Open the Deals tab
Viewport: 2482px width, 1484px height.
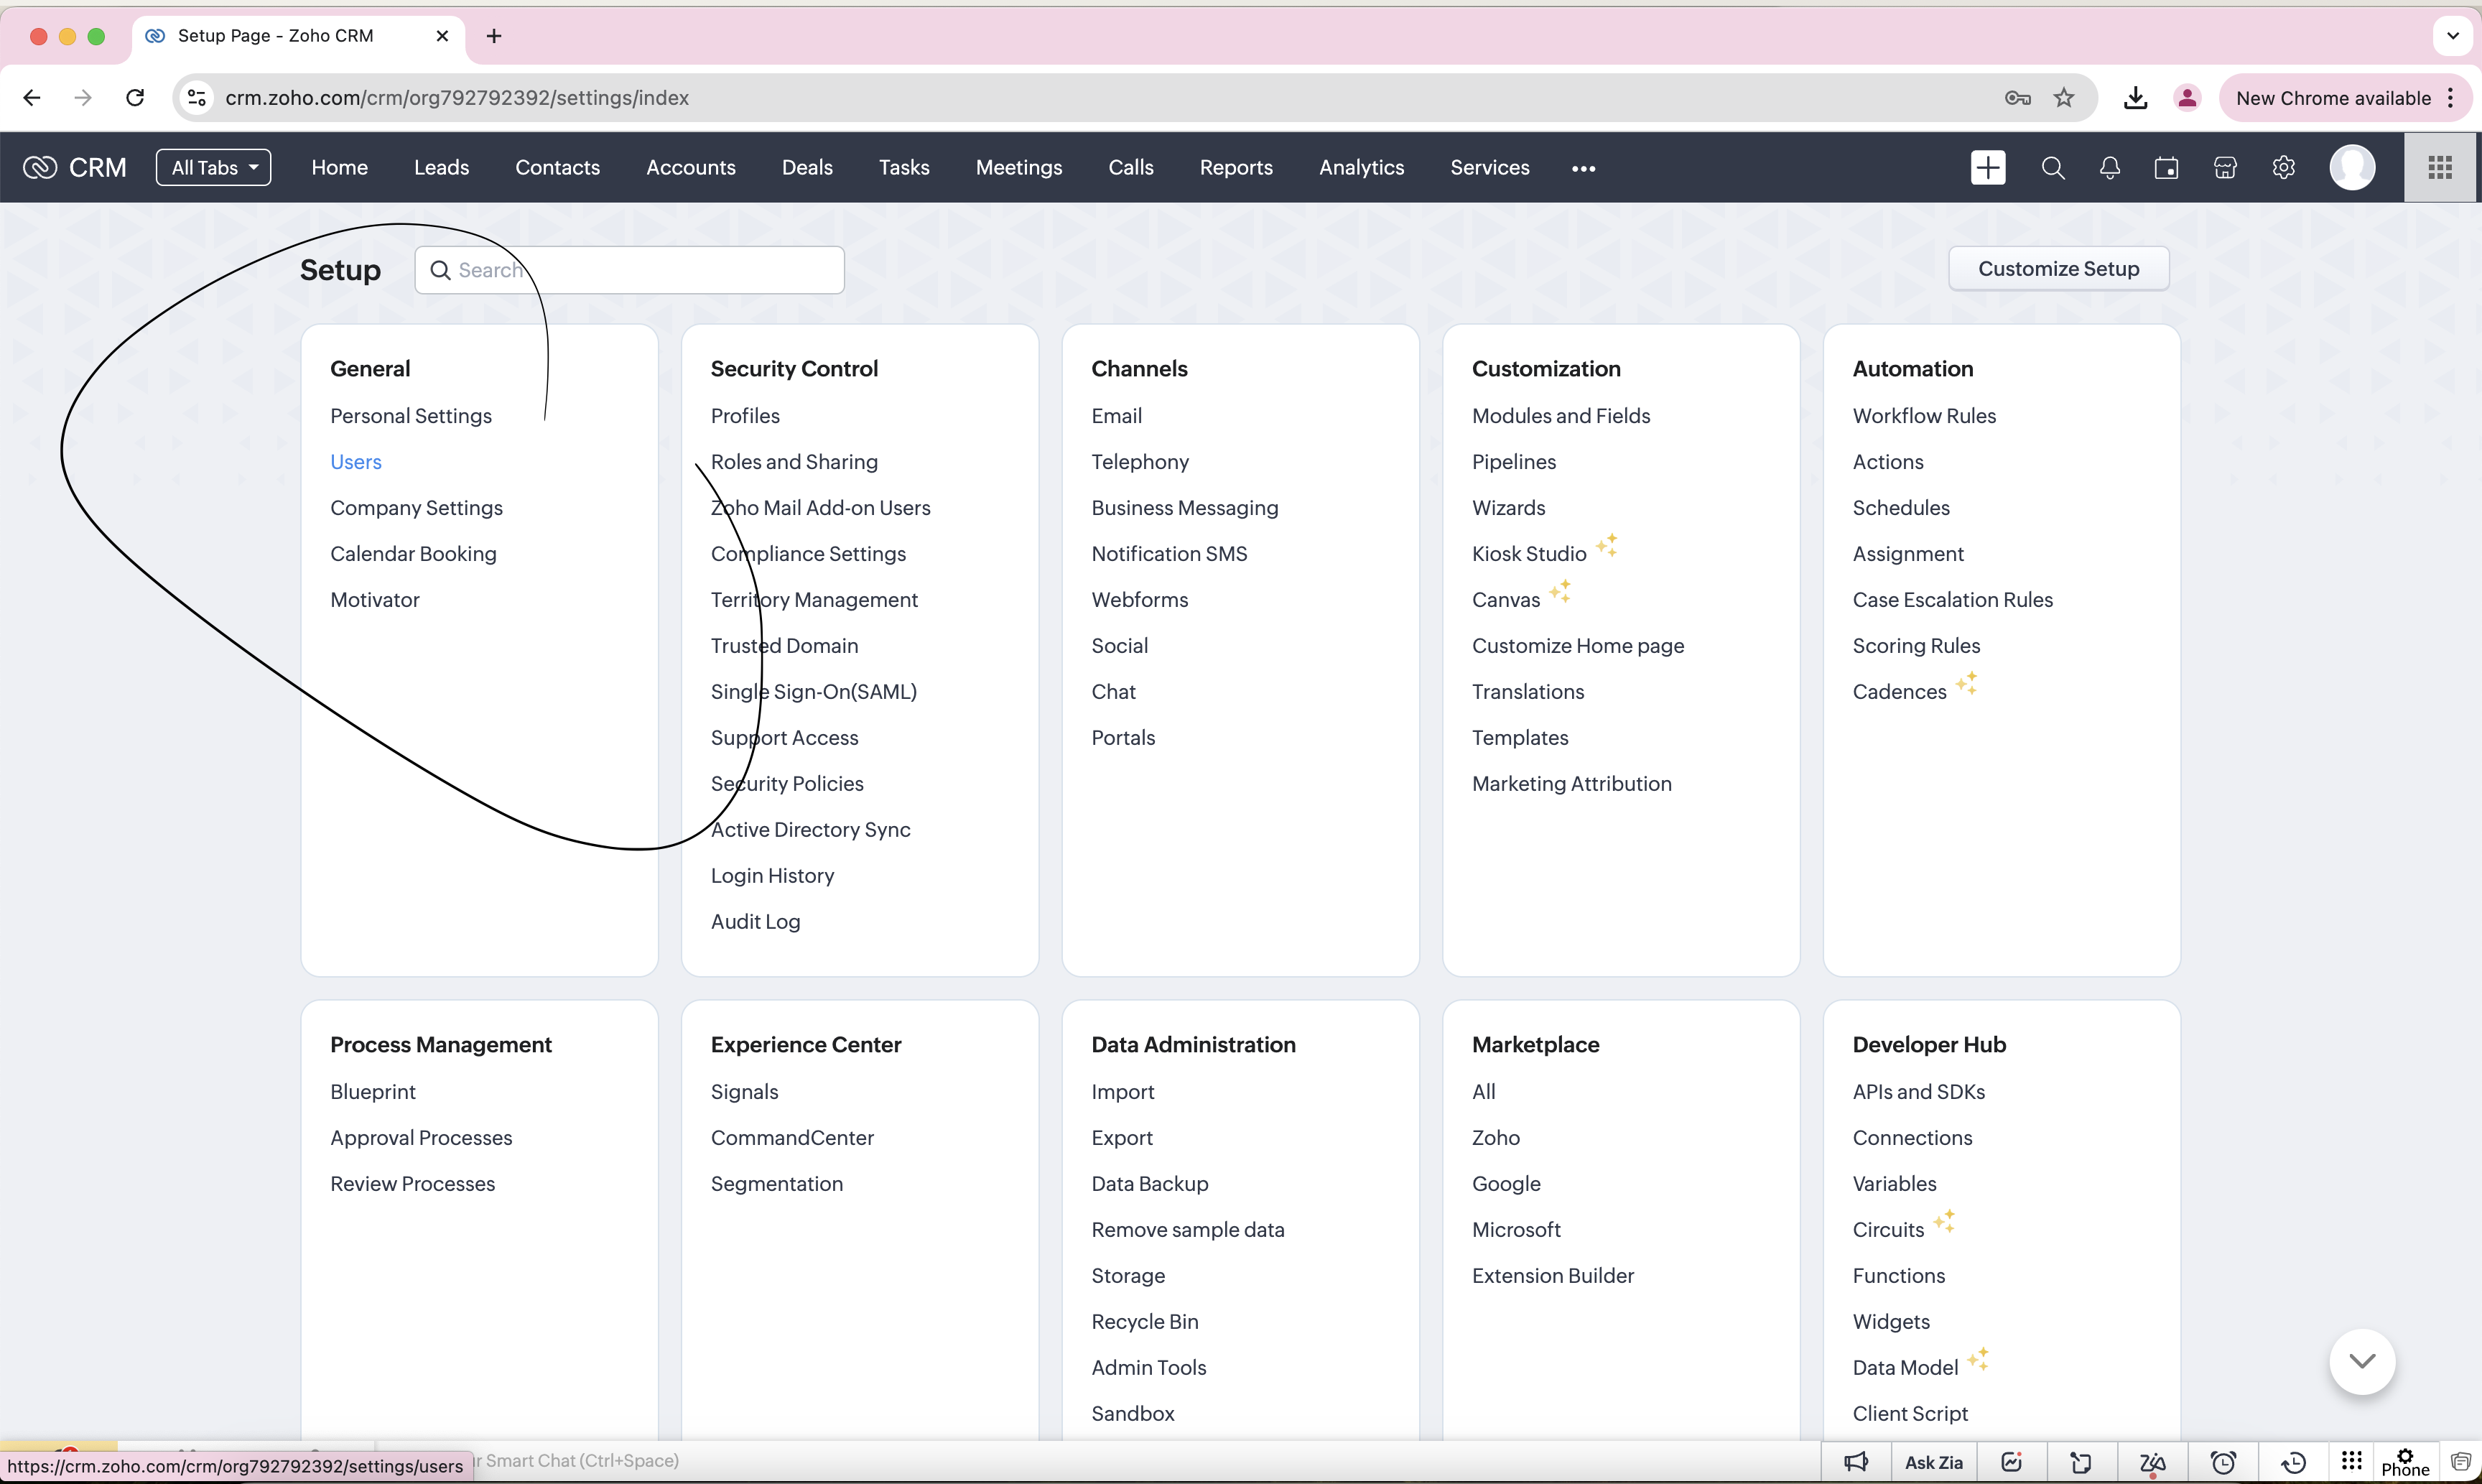coord(807,167)
